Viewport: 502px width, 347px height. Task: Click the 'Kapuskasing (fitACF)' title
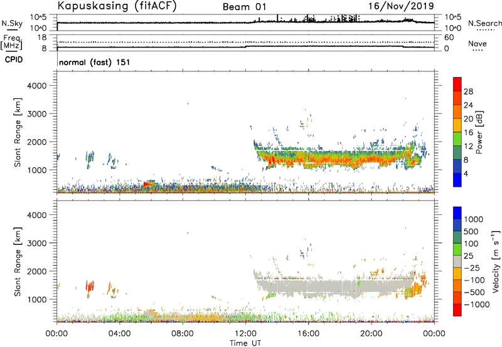[x=117, y=6]
